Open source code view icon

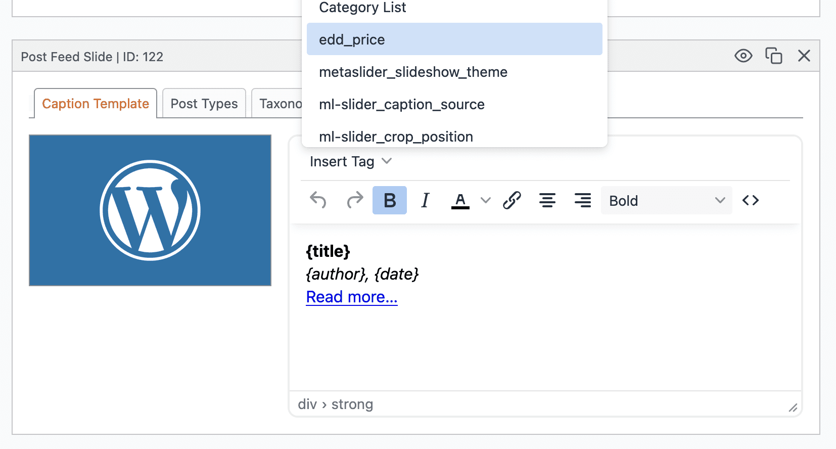750,200
